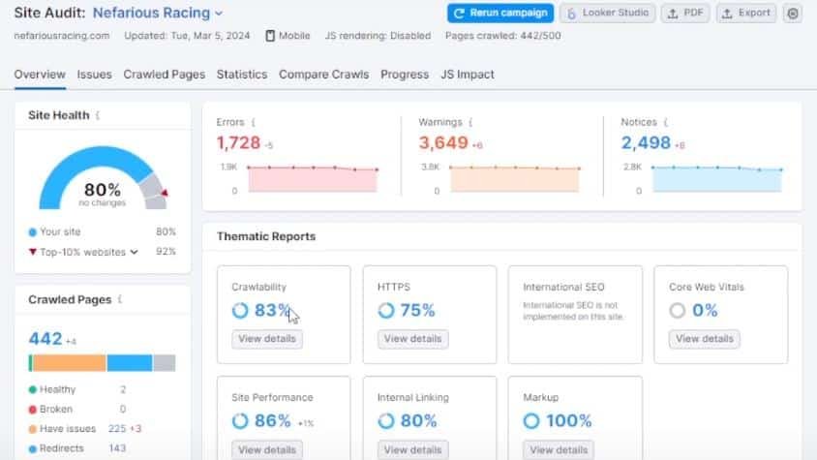The width and height of the screenshot is (817, 460).
Task: Click the International SEO card message
Action: click(x=573, y=311)
